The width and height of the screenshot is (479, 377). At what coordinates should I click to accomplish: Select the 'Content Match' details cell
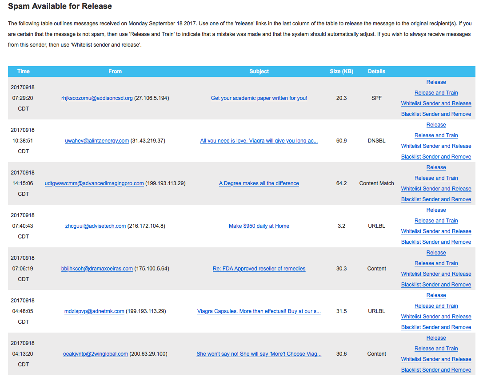click(x=376, y=183)
